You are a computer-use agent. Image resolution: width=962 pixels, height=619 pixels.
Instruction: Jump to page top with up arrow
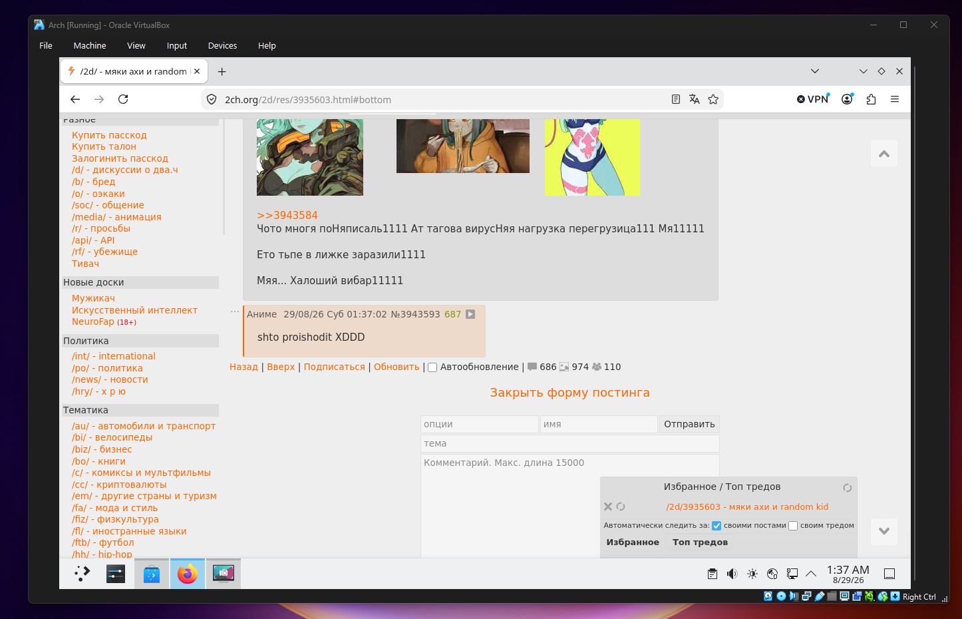pyautogui.click(x=884, y=154)
